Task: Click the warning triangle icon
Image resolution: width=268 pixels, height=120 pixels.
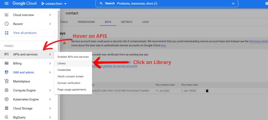Action: coord(64,43)
